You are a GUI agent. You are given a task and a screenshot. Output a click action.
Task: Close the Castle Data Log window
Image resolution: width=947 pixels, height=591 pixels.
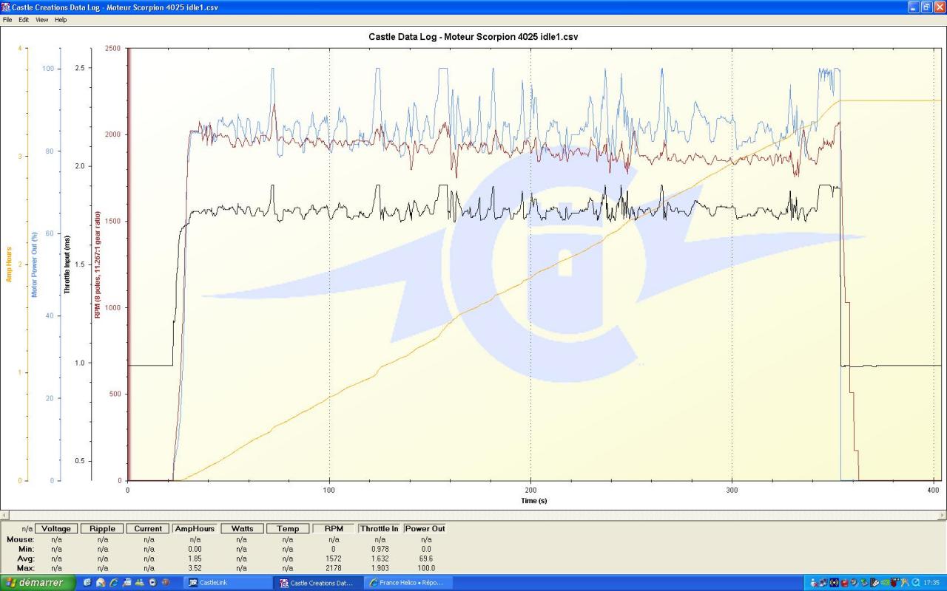940,7
